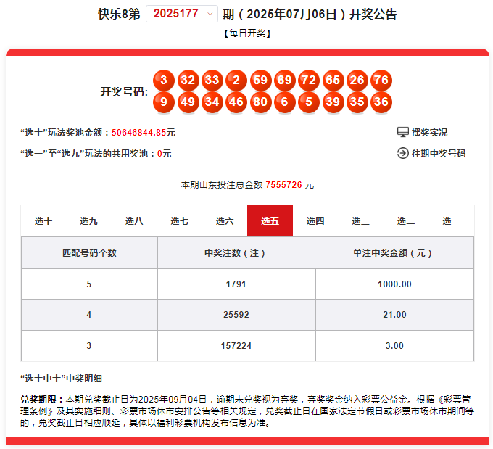The image size is (493, 449).
Task: Click the red ball numbered 35
Action: pyautogui.click(x=357, y=102)
